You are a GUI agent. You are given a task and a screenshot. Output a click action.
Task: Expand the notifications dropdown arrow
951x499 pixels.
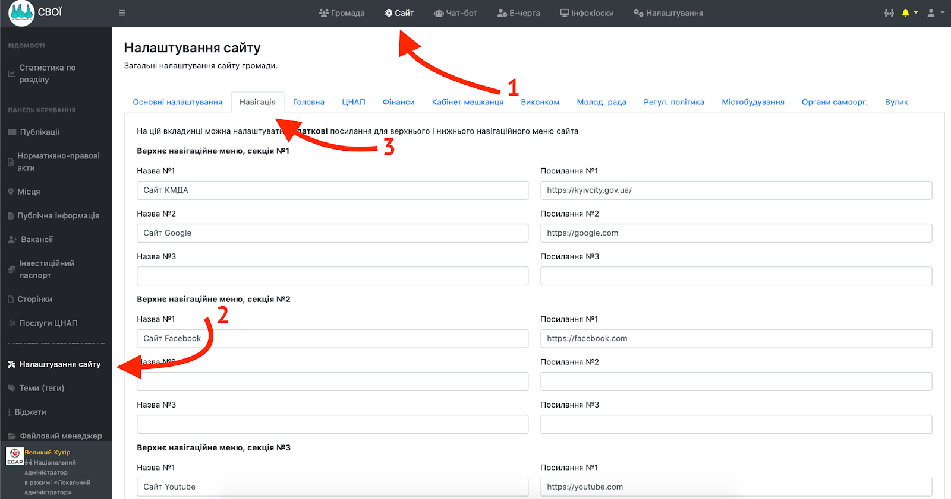916,12
